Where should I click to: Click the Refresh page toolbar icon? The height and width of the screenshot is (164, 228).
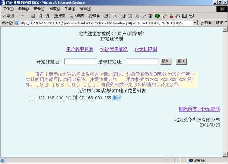pyautogui.click(x=40, y=16)
